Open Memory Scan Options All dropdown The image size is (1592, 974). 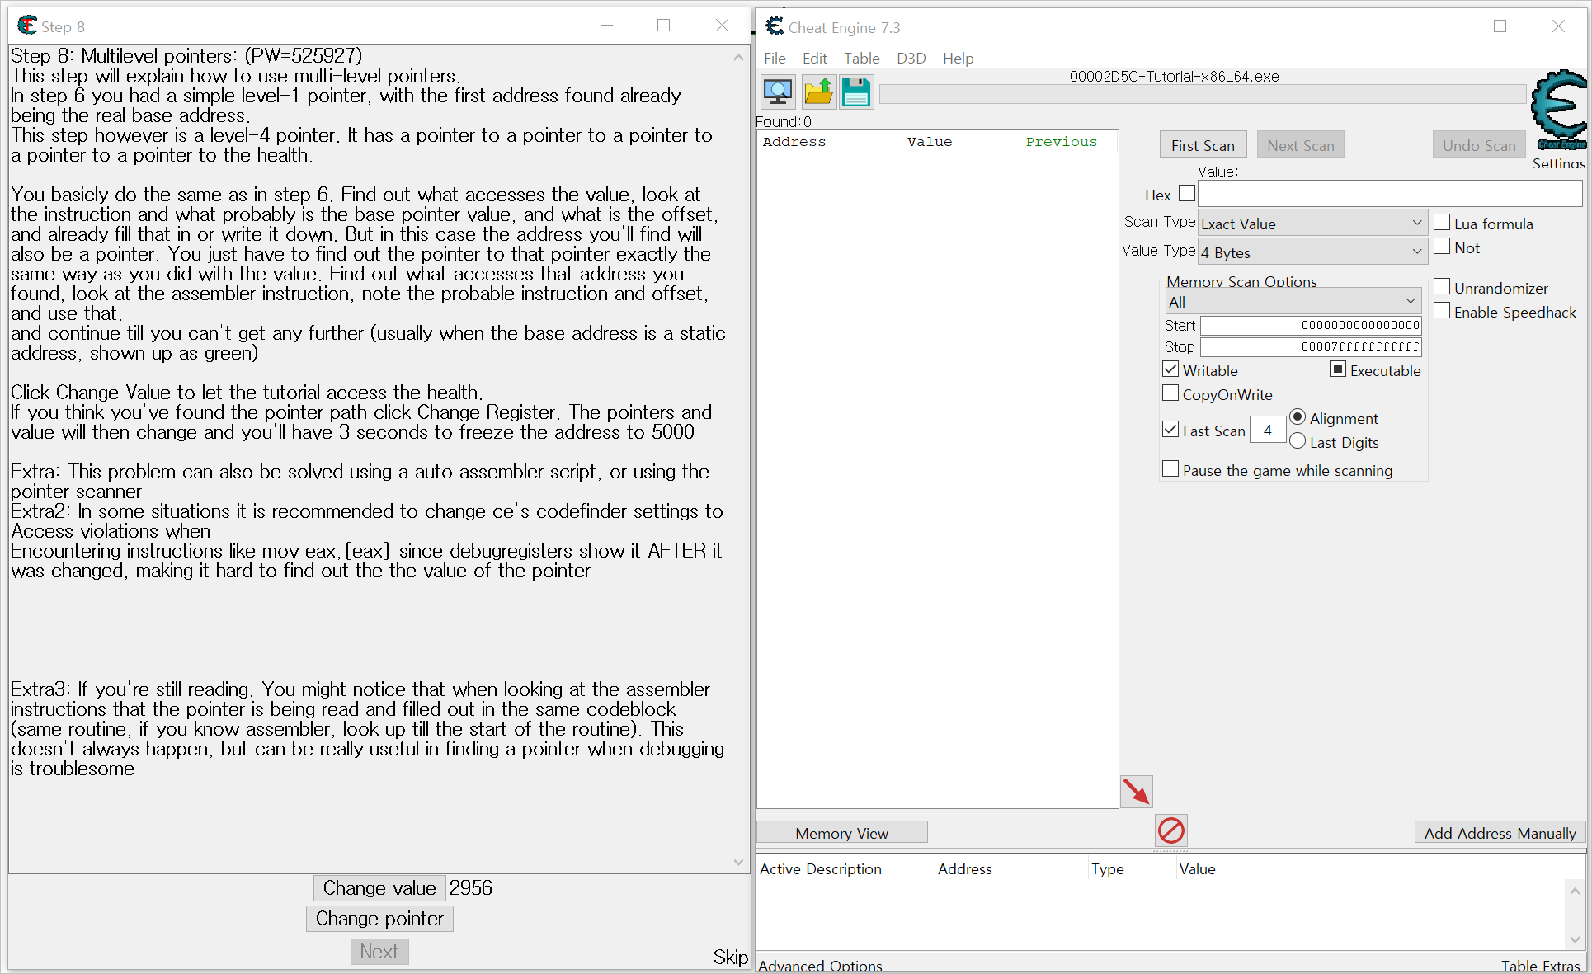click(x=1292, y=301)
